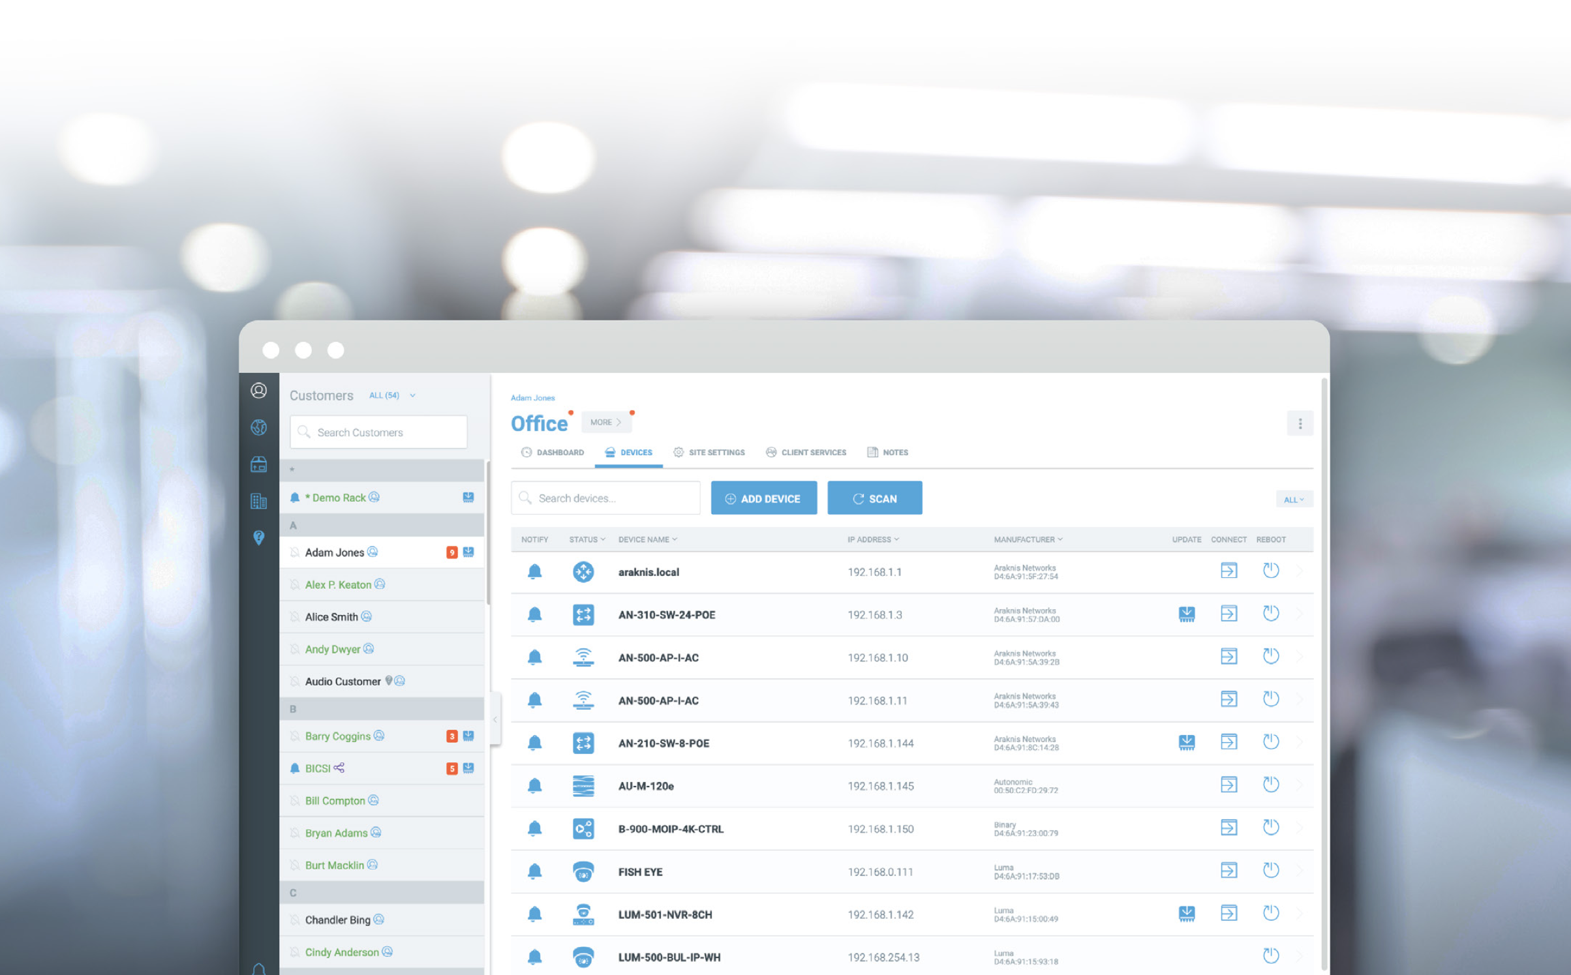1571x975 pixels.
Task: Toggle BICSI customer notification bell
Action: [295, 768]
